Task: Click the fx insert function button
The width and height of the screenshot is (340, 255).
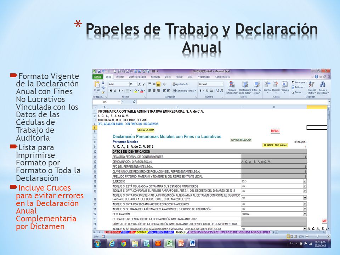Action: [x=134, y=102]
